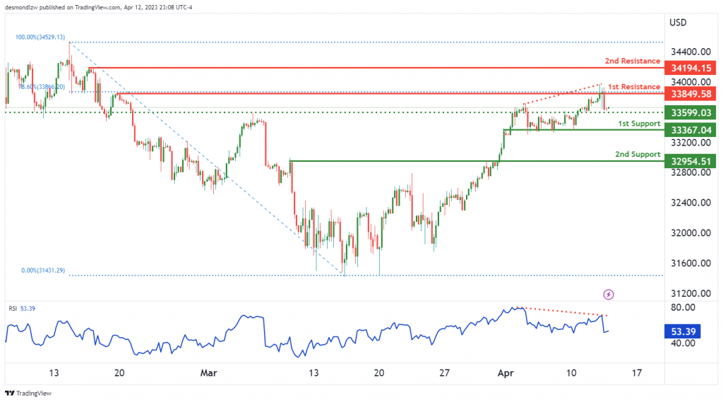This screenshot has height=402, width=723.
Task: Click the blue RSI value 53.39 badge
Action: 683,331
